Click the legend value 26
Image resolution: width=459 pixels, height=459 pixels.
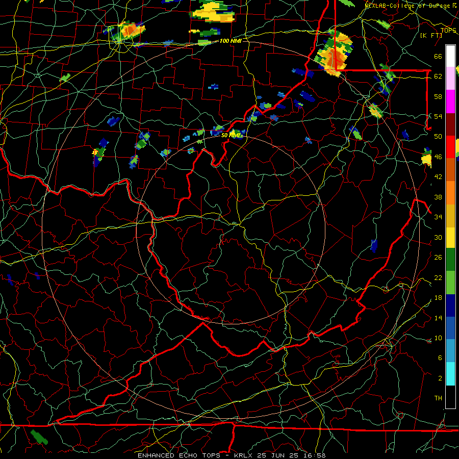438,258
